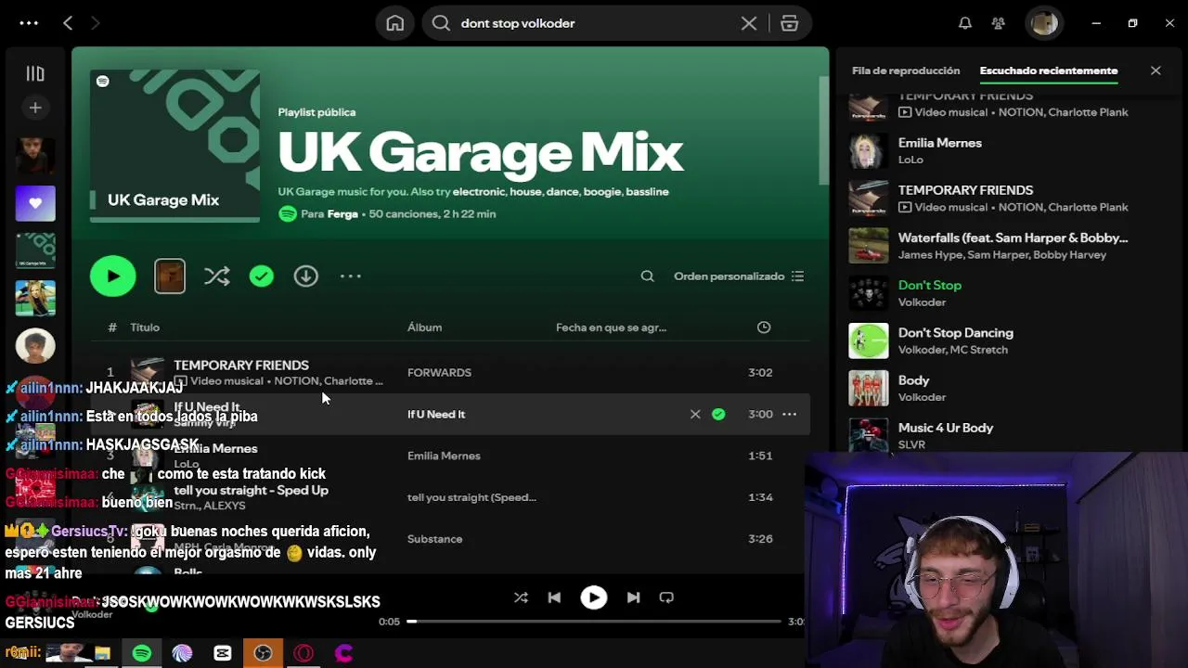The image size is (1188, 668).
Task: Open Orden personalizado sort dropdown
Action: (739, 276)
